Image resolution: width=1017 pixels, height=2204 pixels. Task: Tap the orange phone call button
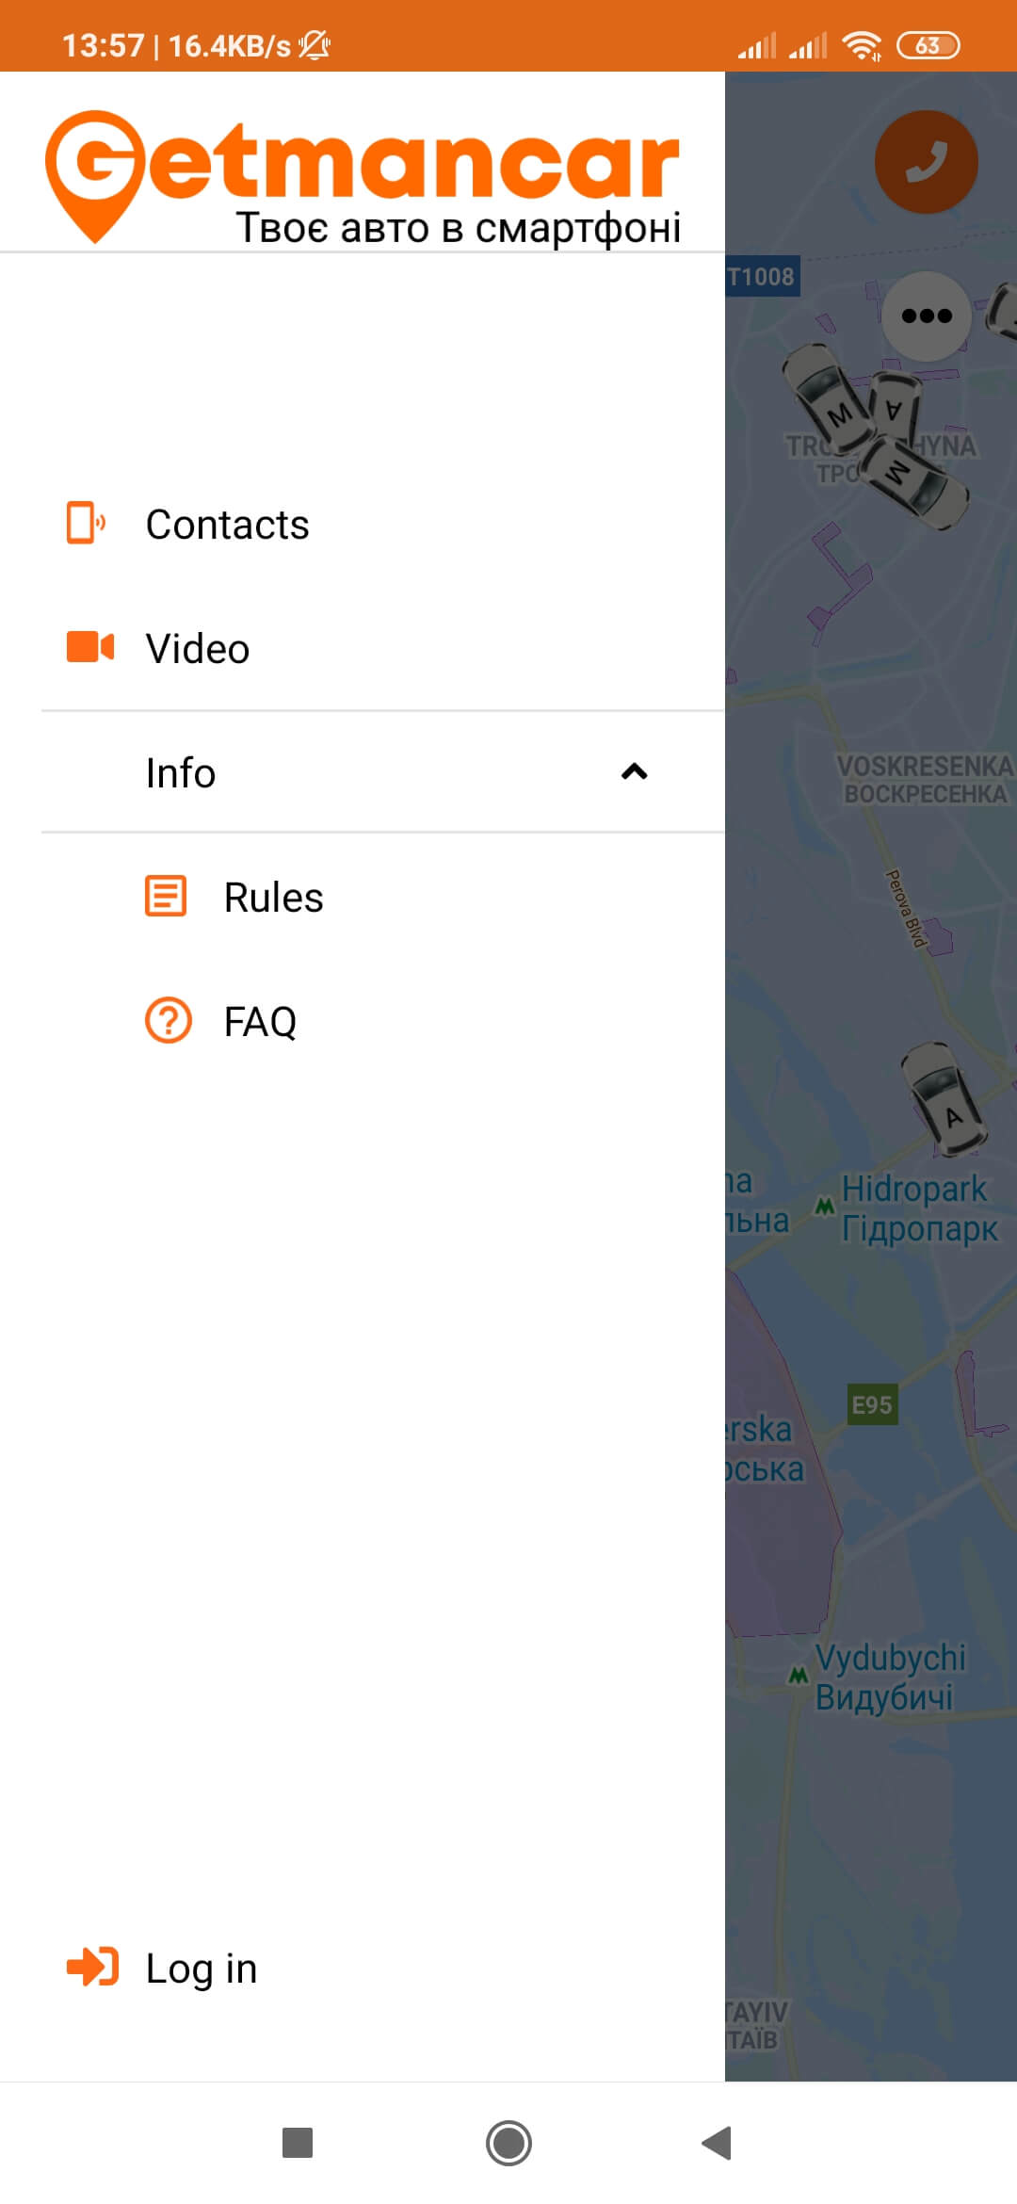[927, 160]
